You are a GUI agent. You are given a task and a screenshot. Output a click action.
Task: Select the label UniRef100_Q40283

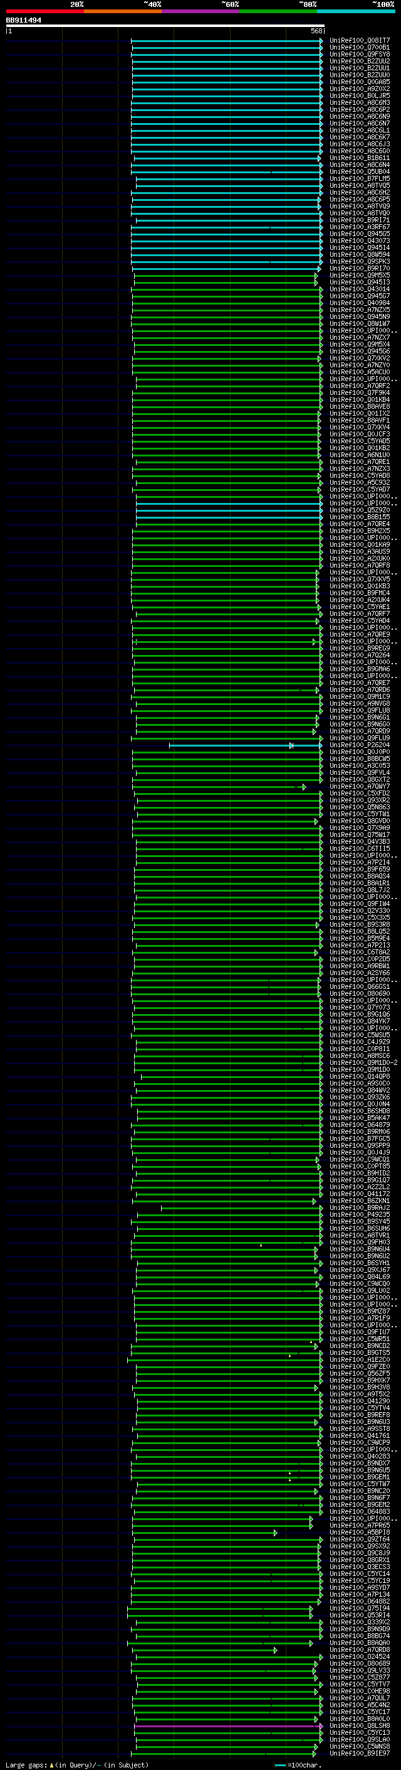[359, 1456]
